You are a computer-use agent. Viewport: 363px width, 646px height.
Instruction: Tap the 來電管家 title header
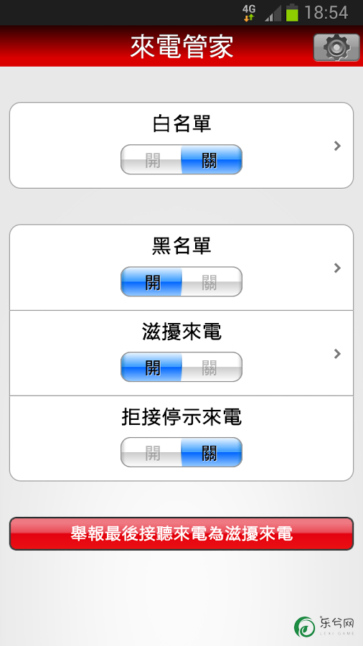(x=181, y=47)
